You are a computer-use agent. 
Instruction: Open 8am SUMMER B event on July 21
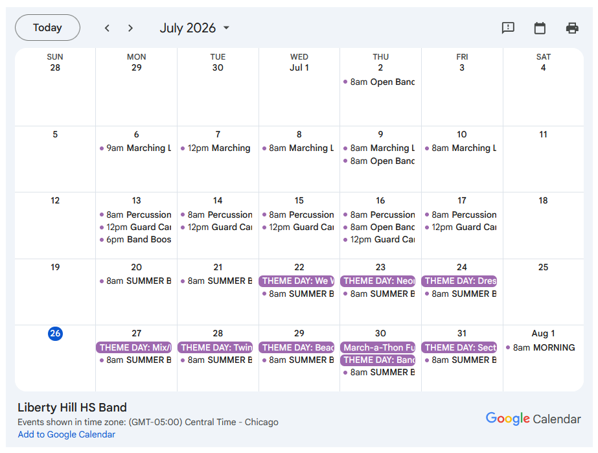(x=216, y=281)
